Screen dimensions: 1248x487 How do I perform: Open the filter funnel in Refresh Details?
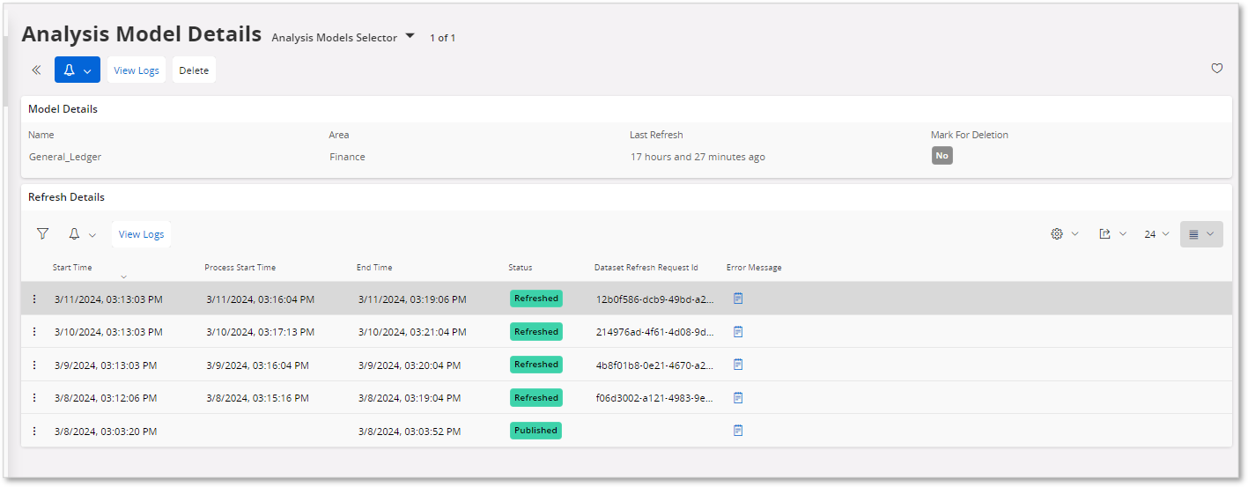pyautogui.click(x=42, y=234)
